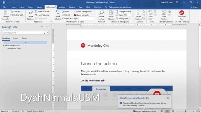Click the Save icon in the title bar
The height and width of the screenshot is (113, 201).
click(4, 3)
